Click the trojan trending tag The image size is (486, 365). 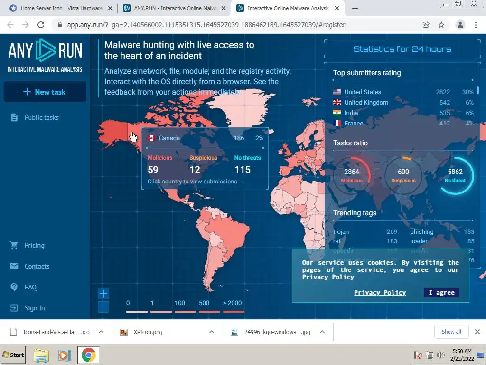click(341, 231)
